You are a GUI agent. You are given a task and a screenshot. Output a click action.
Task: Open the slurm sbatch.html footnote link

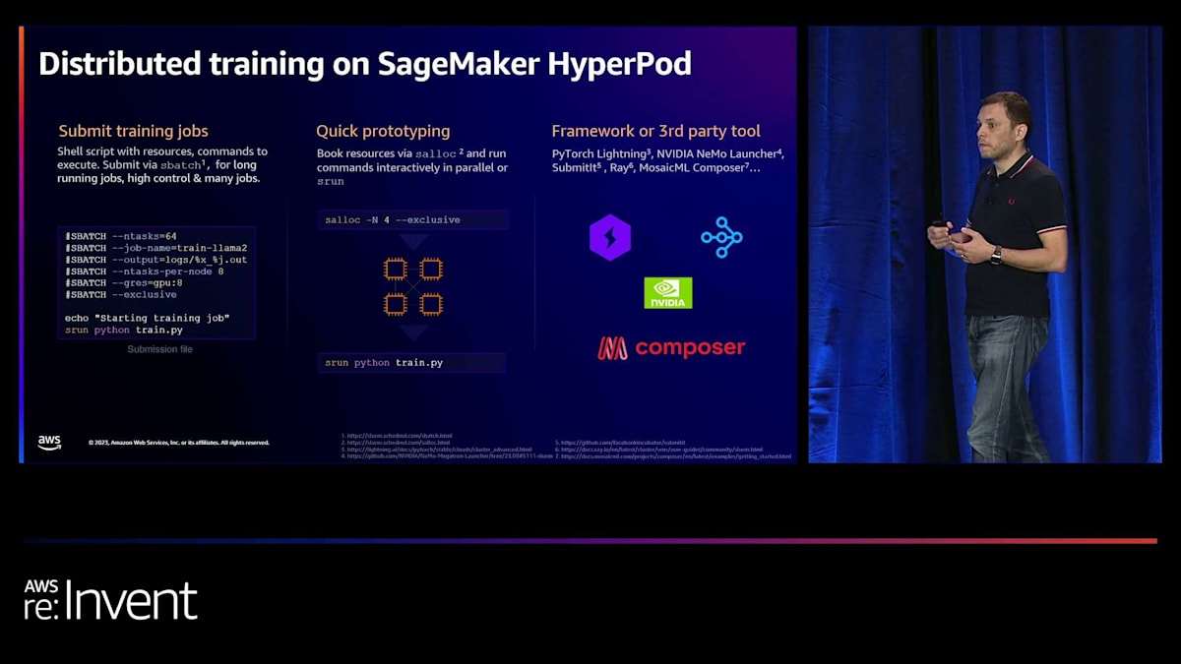coord(396,436)
